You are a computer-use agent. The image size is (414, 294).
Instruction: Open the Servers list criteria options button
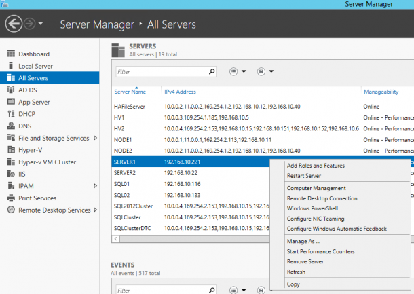pos(233,71)
